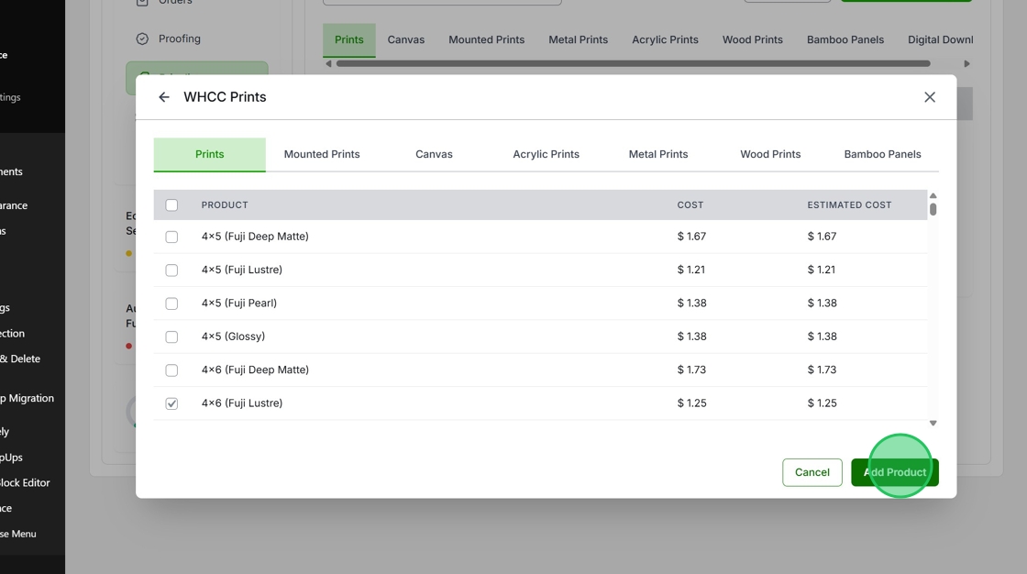The width and height of the screenshot is (1027, 574).
Task: Click the product list vertical scrollbar thumb
Action: tap(933, 209)
